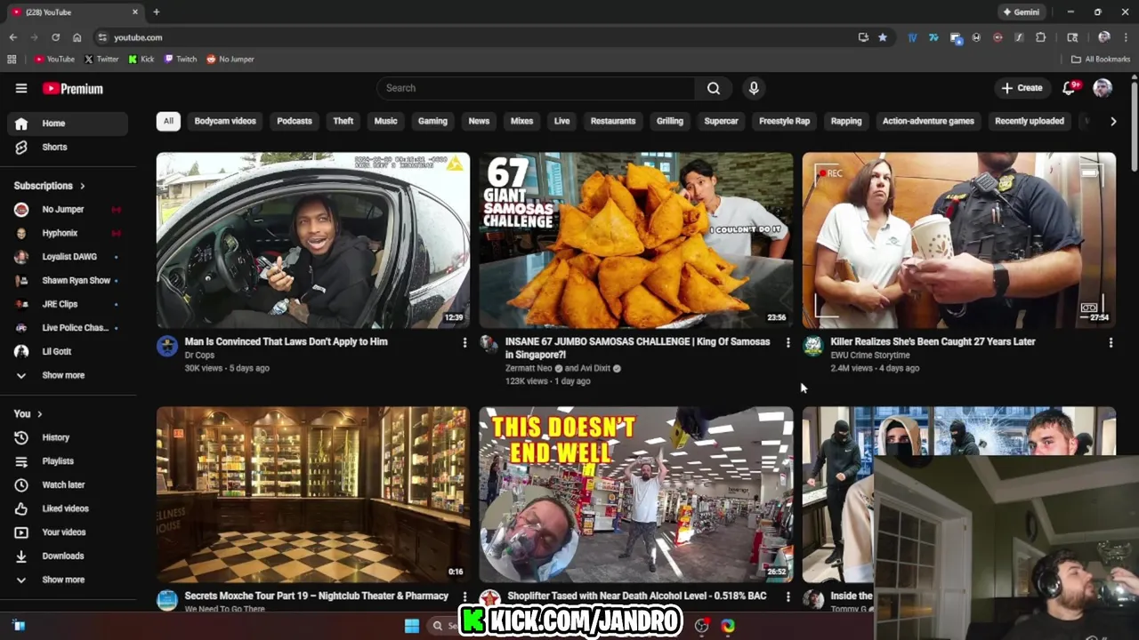Open the Gemini button in title bar

coord(1021,12)
